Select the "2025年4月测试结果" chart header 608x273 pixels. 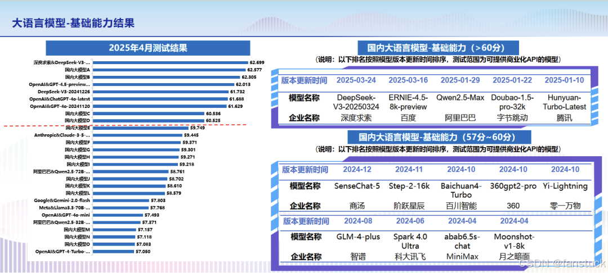pyautogui.click(x=148, y=48)
